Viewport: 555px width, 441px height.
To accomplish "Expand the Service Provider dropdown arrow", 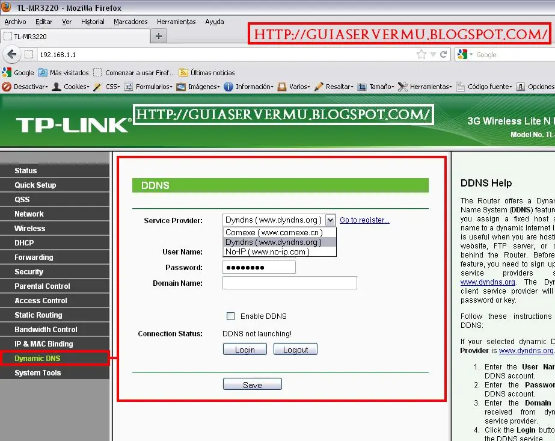I will coord(330,220).
